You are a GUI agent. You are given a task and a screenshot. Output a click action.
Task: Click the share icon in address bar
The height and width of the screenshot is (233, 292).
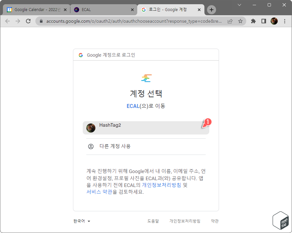[230, 21]
